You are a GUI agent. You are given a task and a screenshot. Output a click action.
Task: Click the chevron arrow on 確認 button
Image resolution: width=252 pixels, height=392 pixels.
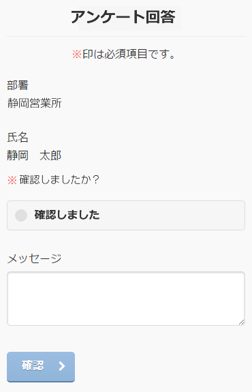(62, 366)
